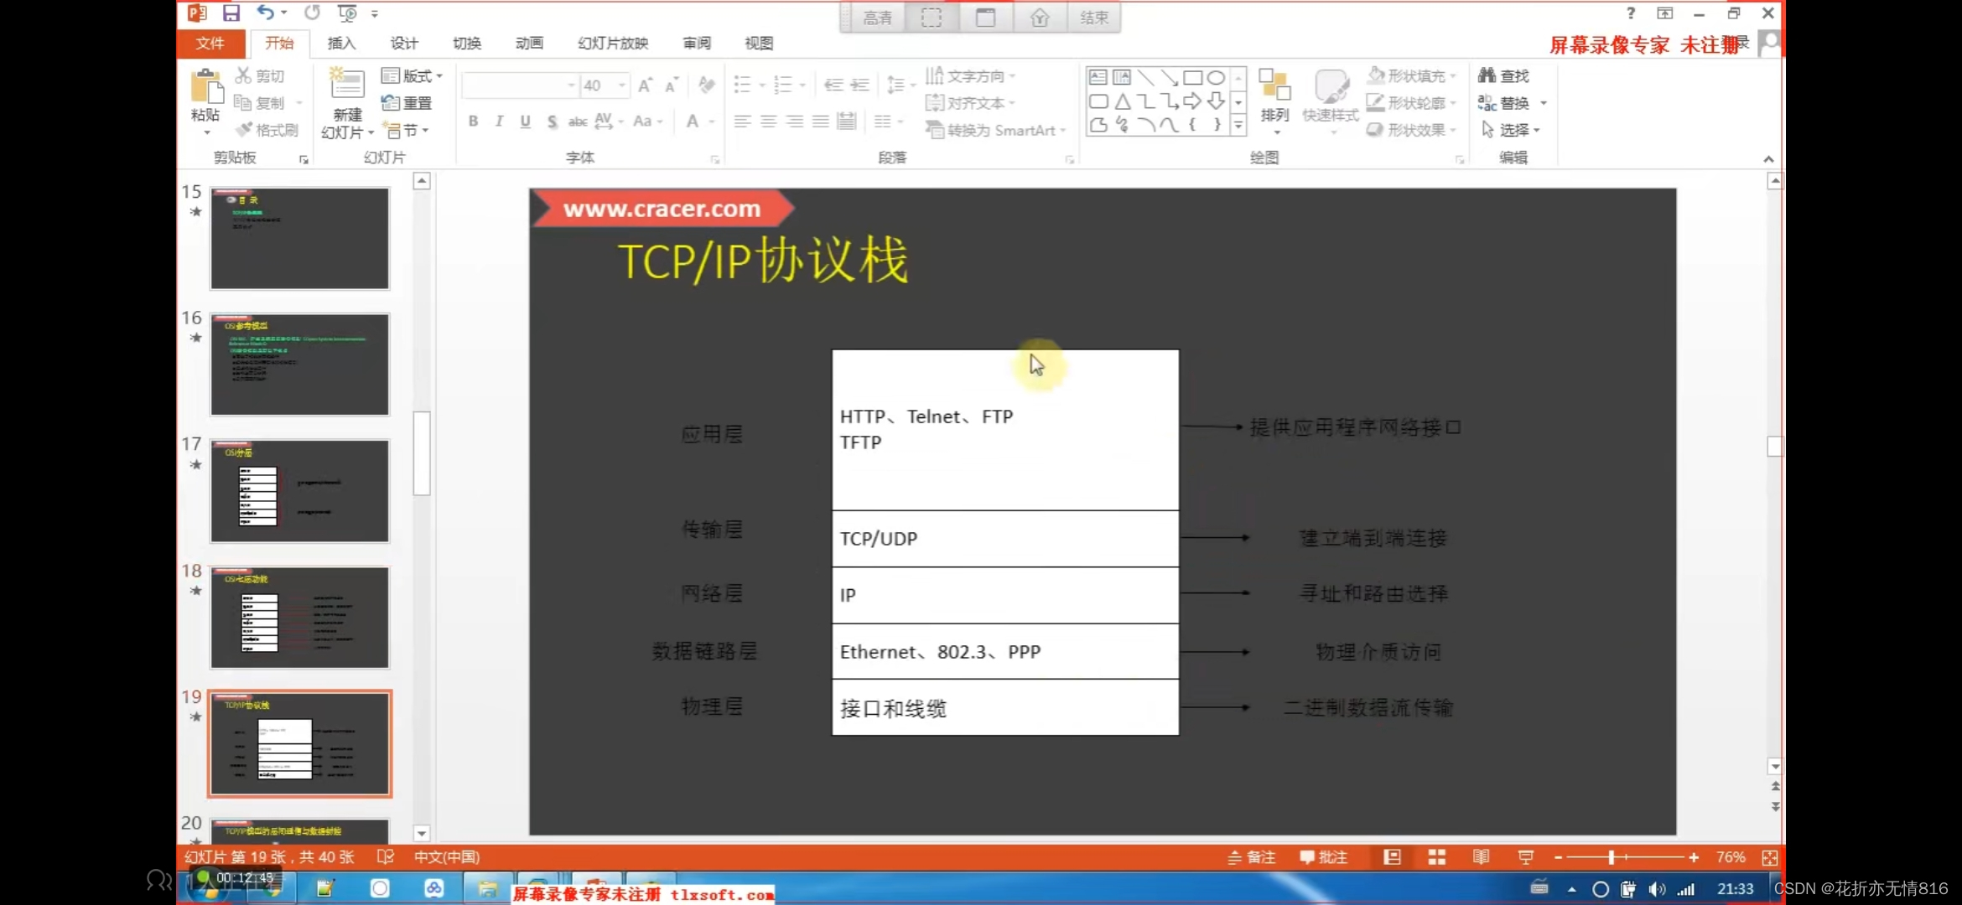Click the Cut (剪切) scissors button
The height and width of the screenshot is (905, 1962).
(260, 76)
